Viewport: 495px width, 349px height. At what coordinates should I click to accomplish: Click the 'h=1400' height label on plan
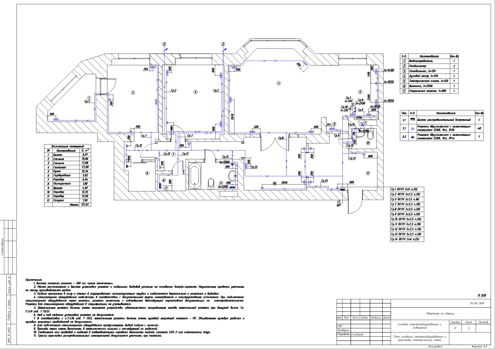pyautogui.click(x=389, y=71)
